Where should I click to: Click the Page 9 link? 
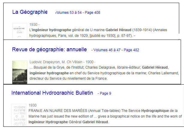click(x=104, y=94)
